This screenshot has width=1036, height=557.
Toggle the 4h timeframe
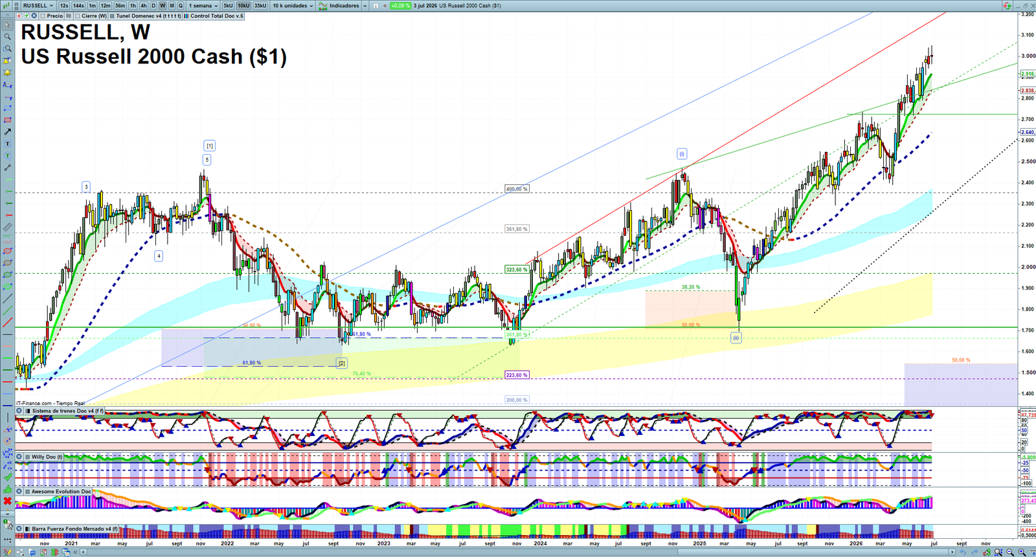click(x=144, y=6)
